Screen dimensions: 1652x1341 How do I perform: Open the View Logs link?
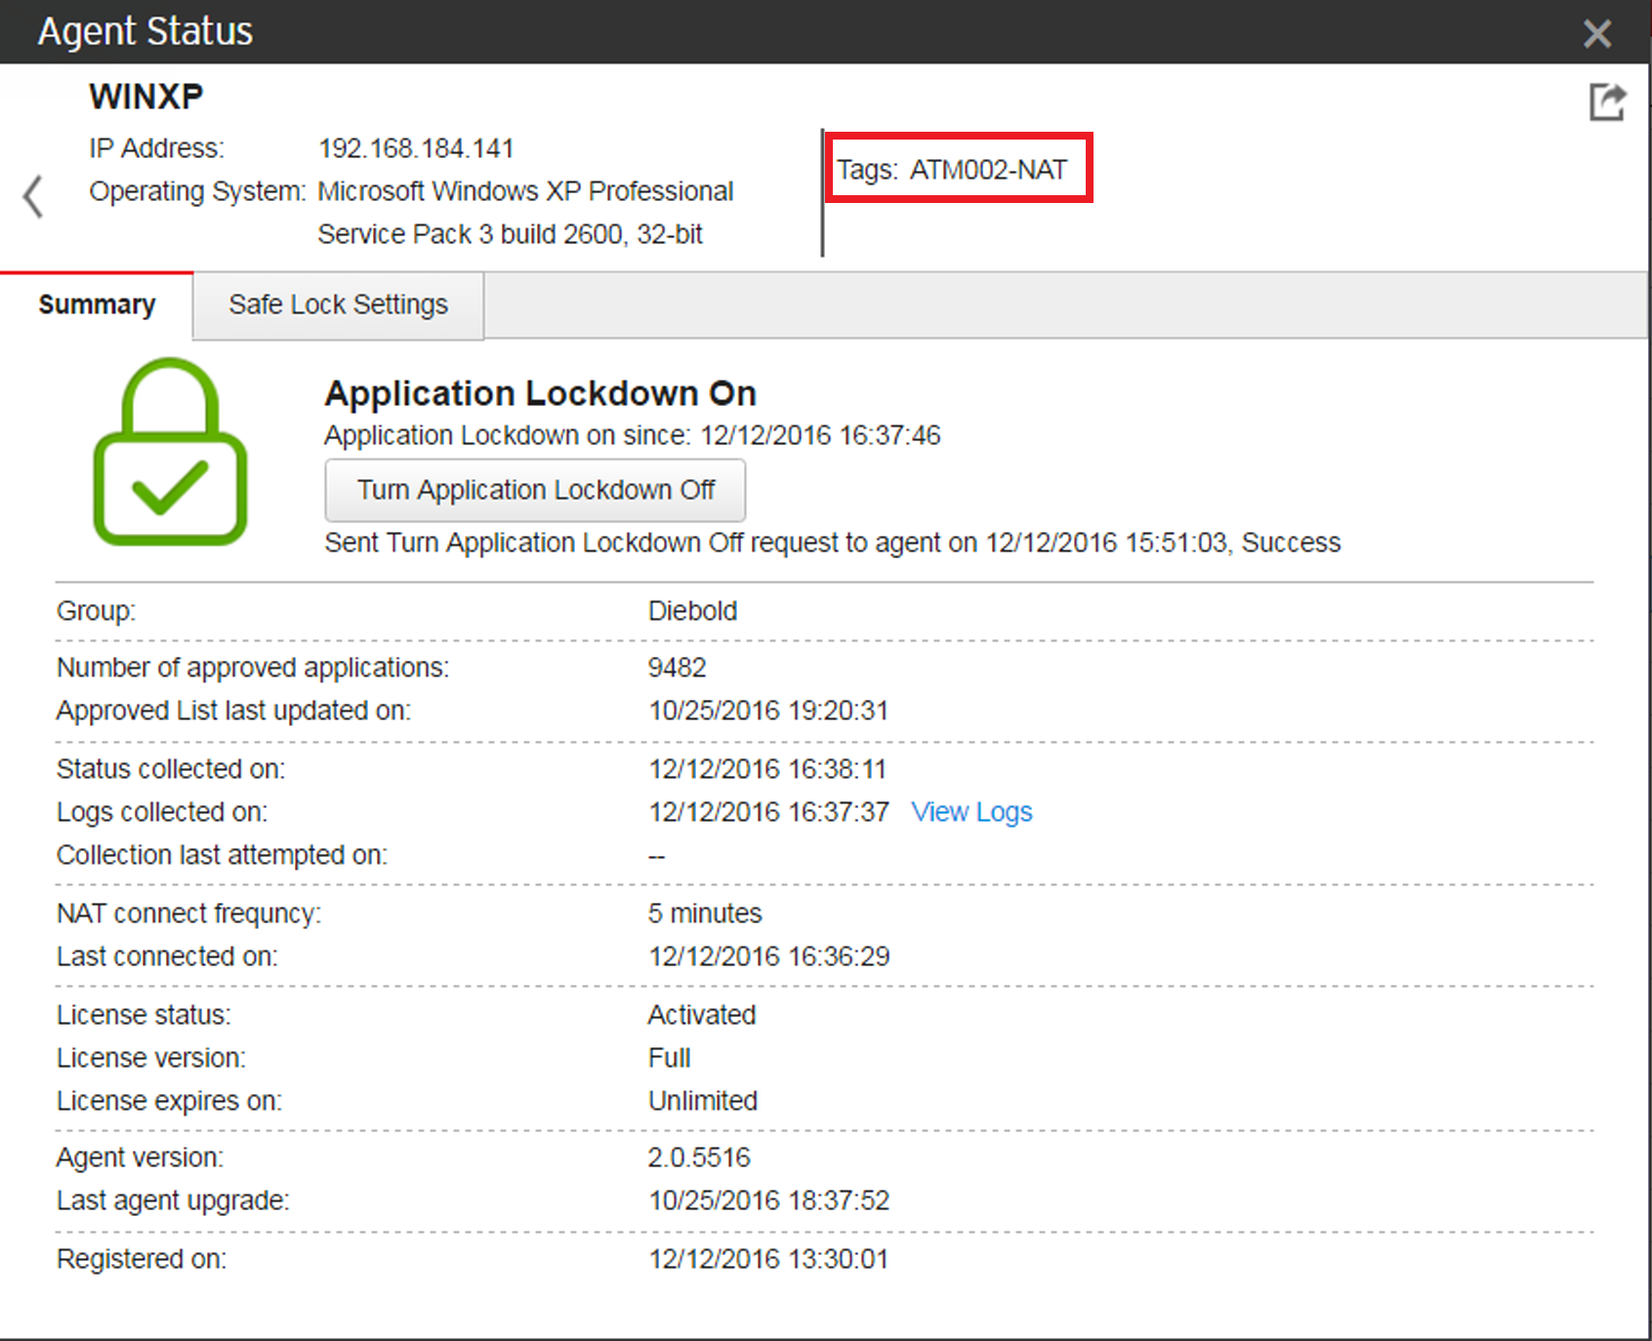[971, 812]
